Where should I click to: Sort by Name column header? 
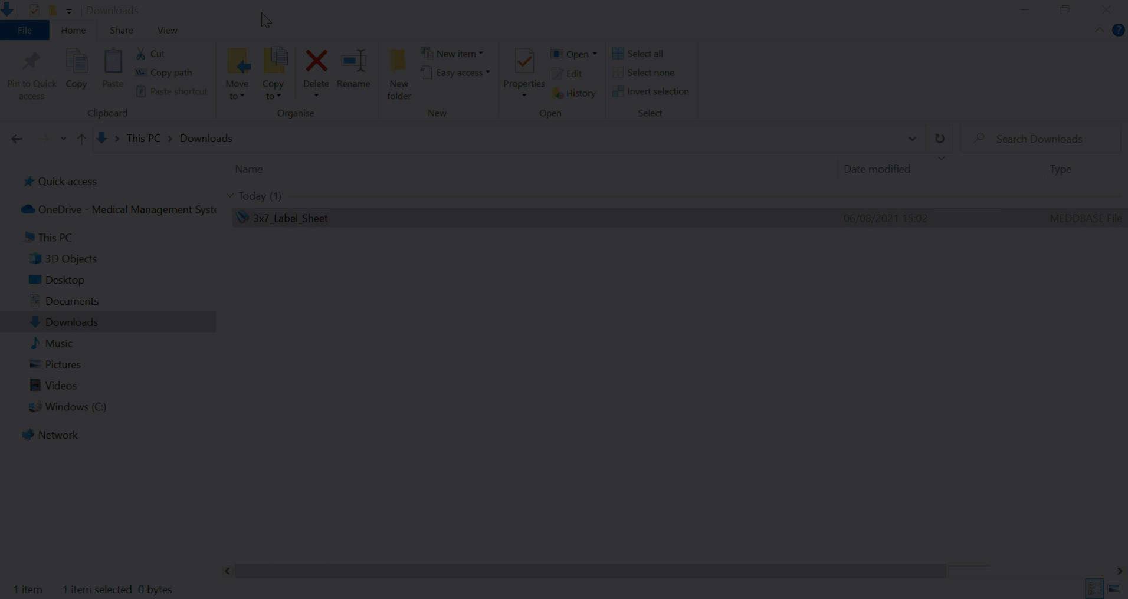pos(248,169)
